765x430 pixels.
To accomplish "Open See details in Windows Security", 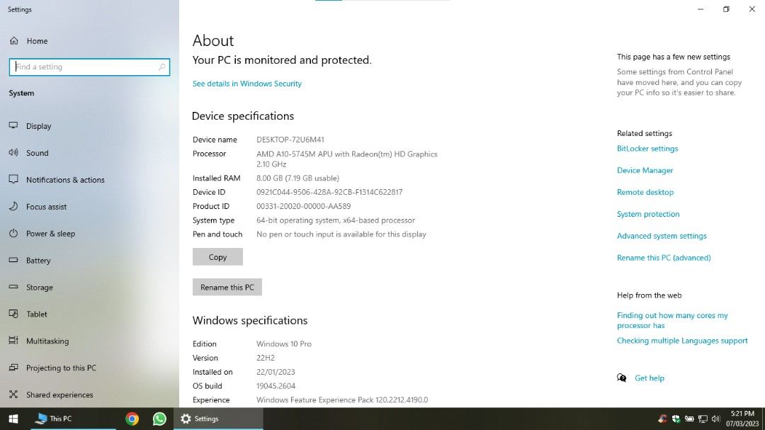I will tap(247, 84).
